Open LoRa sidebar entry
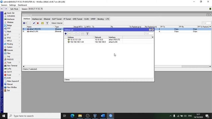This screenshot has width=212, height=119. (x=9, y=69)
